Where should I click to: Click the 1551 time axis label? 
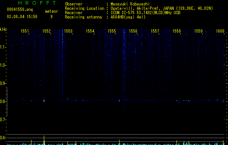pyautogui.click(x=25, y=31)
